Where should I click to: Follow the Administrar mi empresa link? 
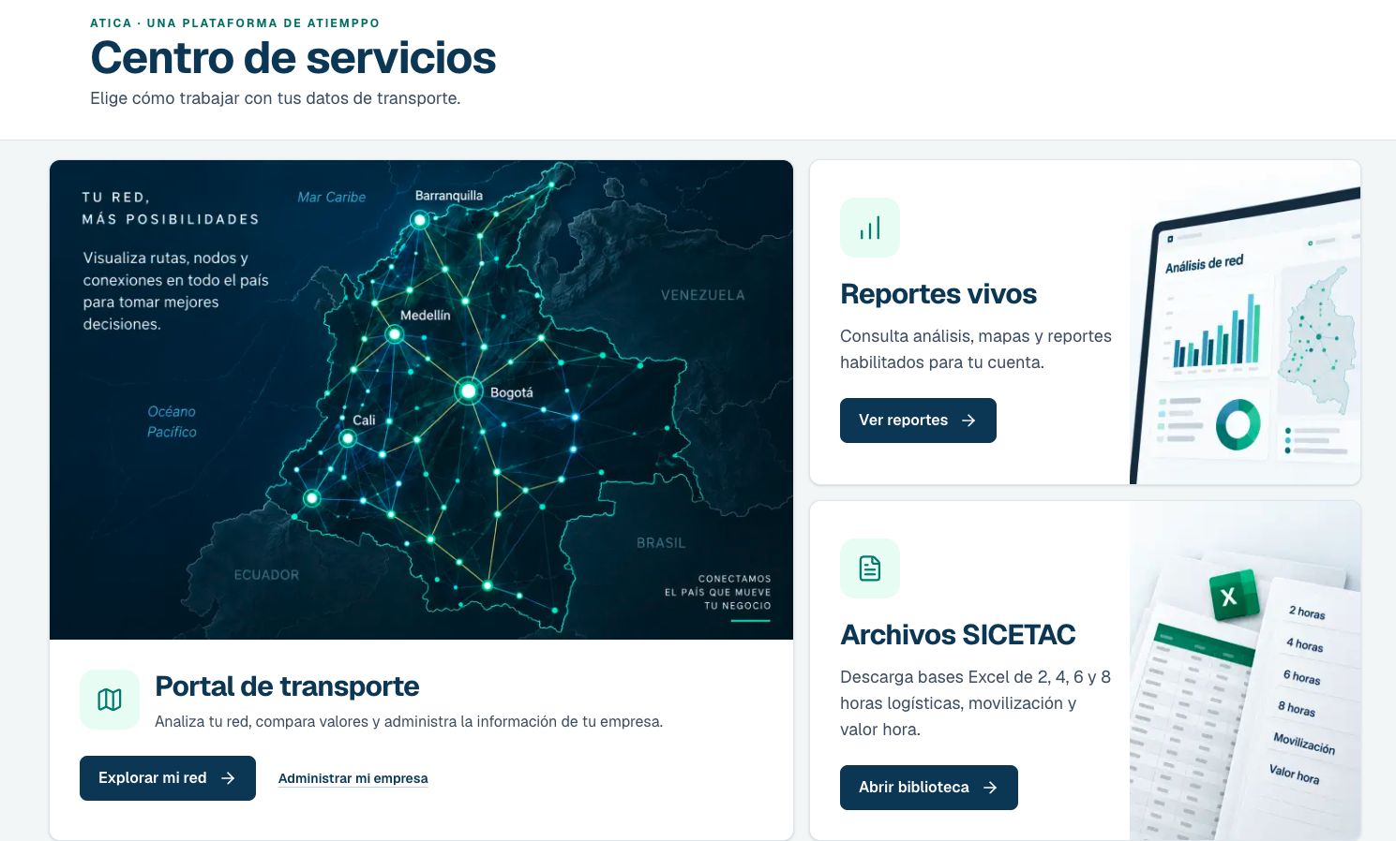coord(353,778)
